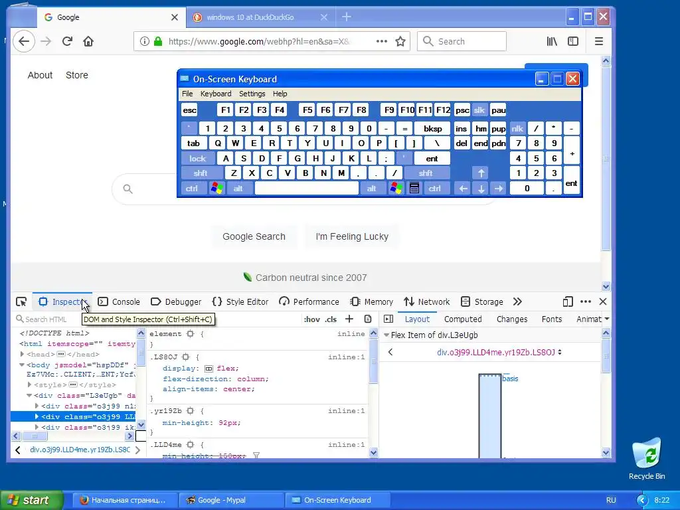Enable responsive design mode icon in DevTools
This screenshot has height=510, width=680.
tap(568, 302)
